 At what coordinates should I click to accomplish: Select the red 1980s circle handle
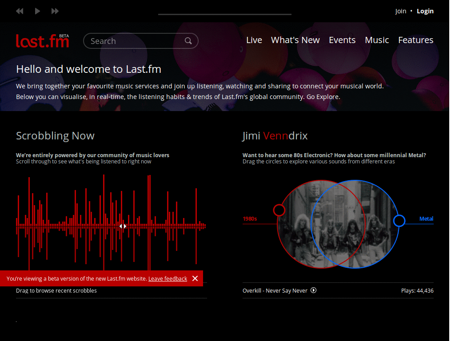(279, 210)
